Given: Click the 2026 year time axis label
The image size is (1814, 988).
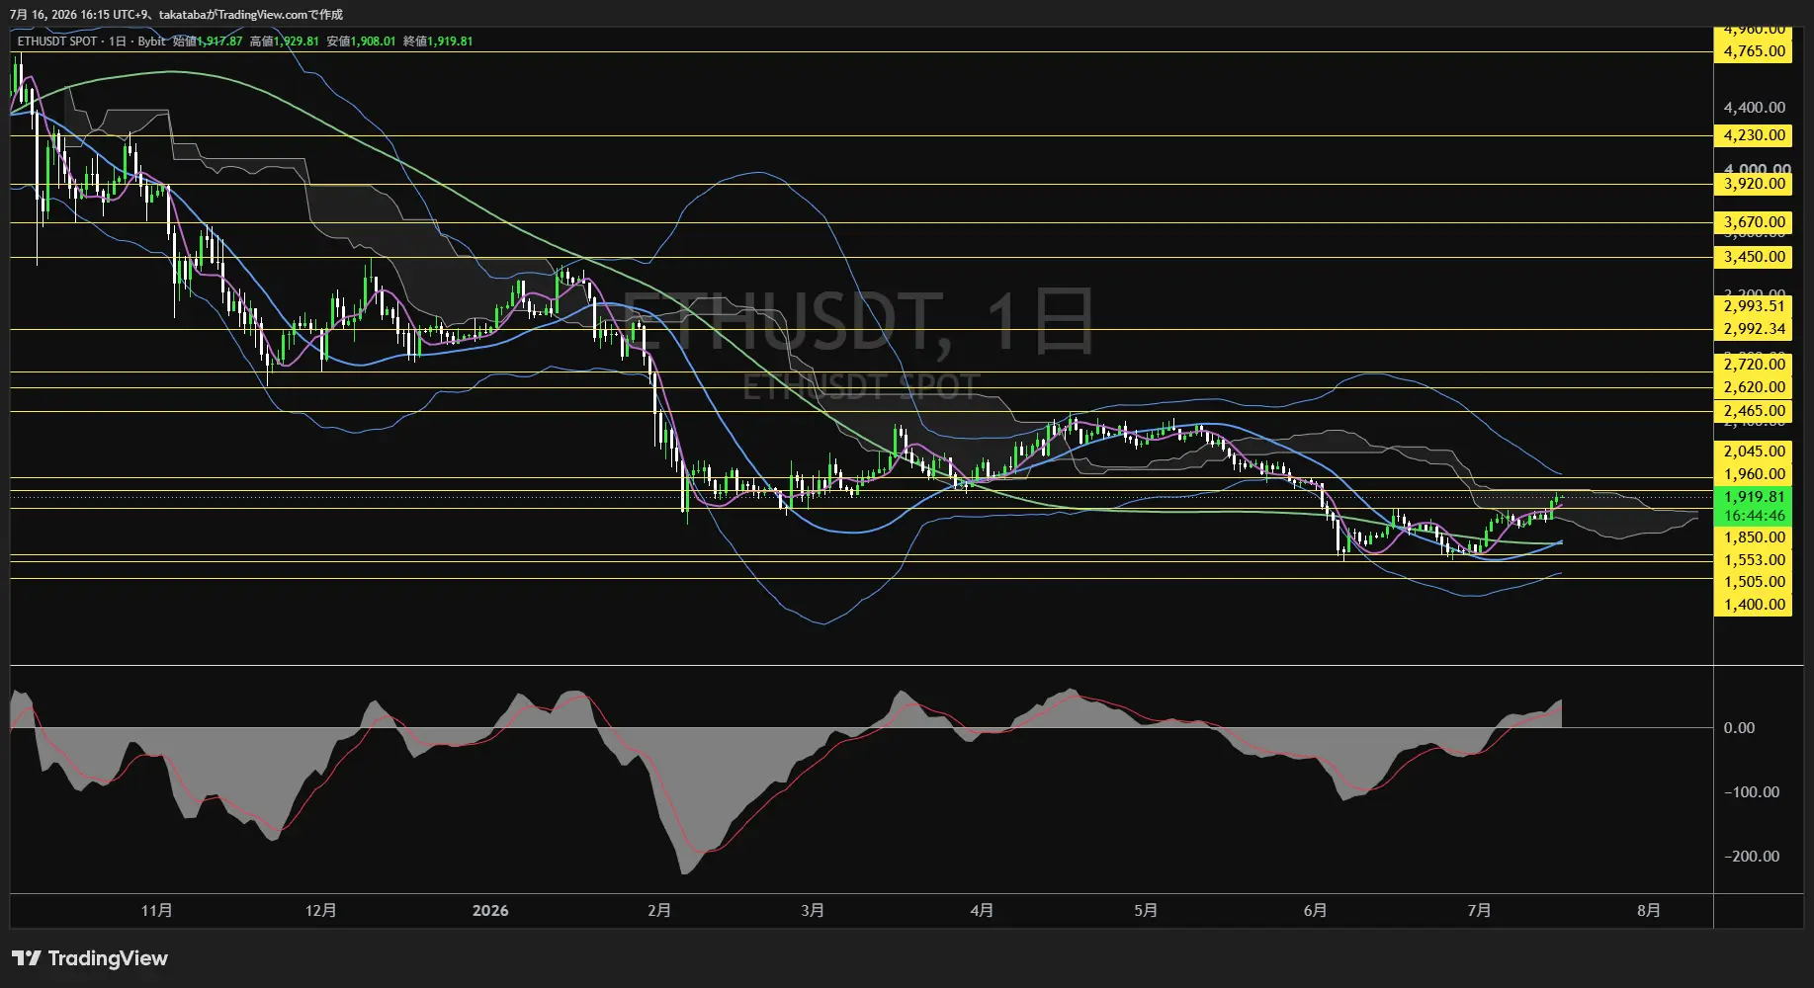Looking at the screenshot, I should (490, 910).
